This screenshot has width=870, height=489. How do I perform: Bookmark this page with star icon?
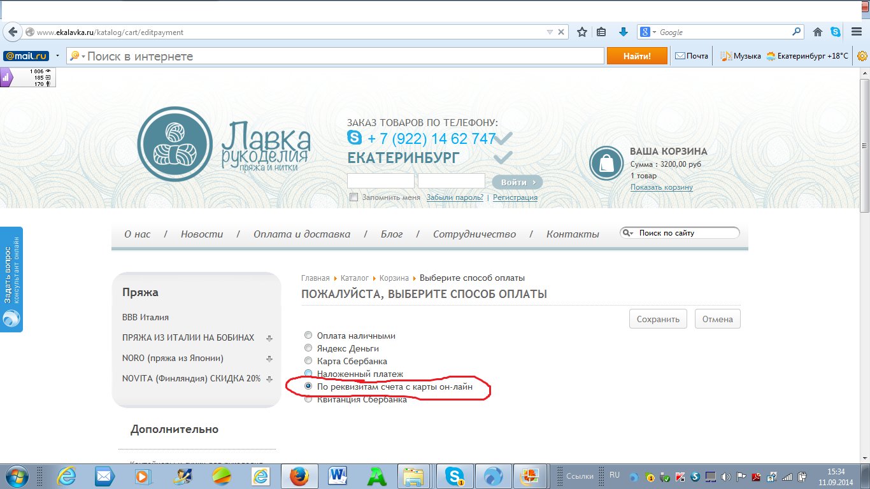tap(581, 32)
